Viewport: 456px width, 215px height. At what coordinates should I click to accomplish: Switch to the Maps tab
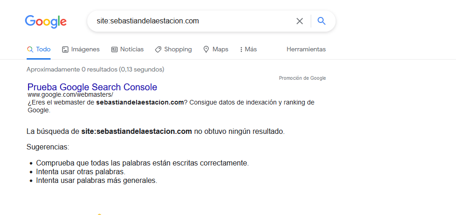point(216,50)
